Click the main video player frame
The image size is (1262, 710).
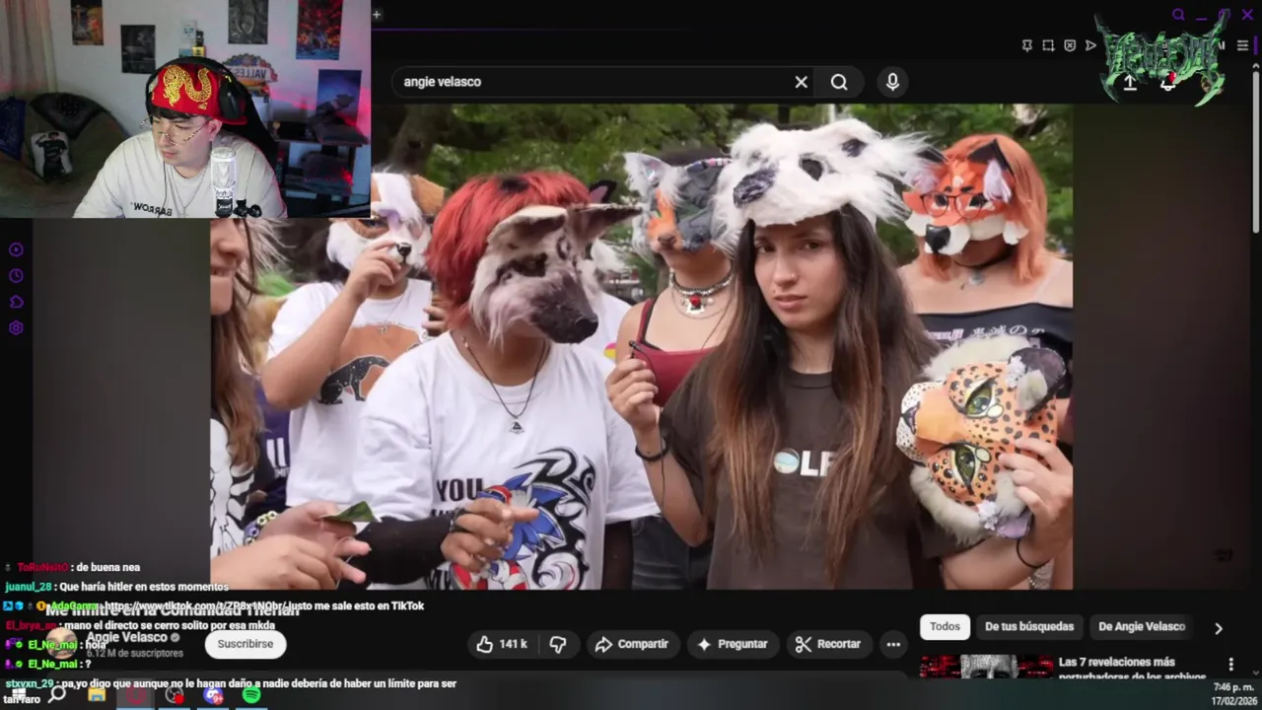pyautogui.click(x=641, y=346)
